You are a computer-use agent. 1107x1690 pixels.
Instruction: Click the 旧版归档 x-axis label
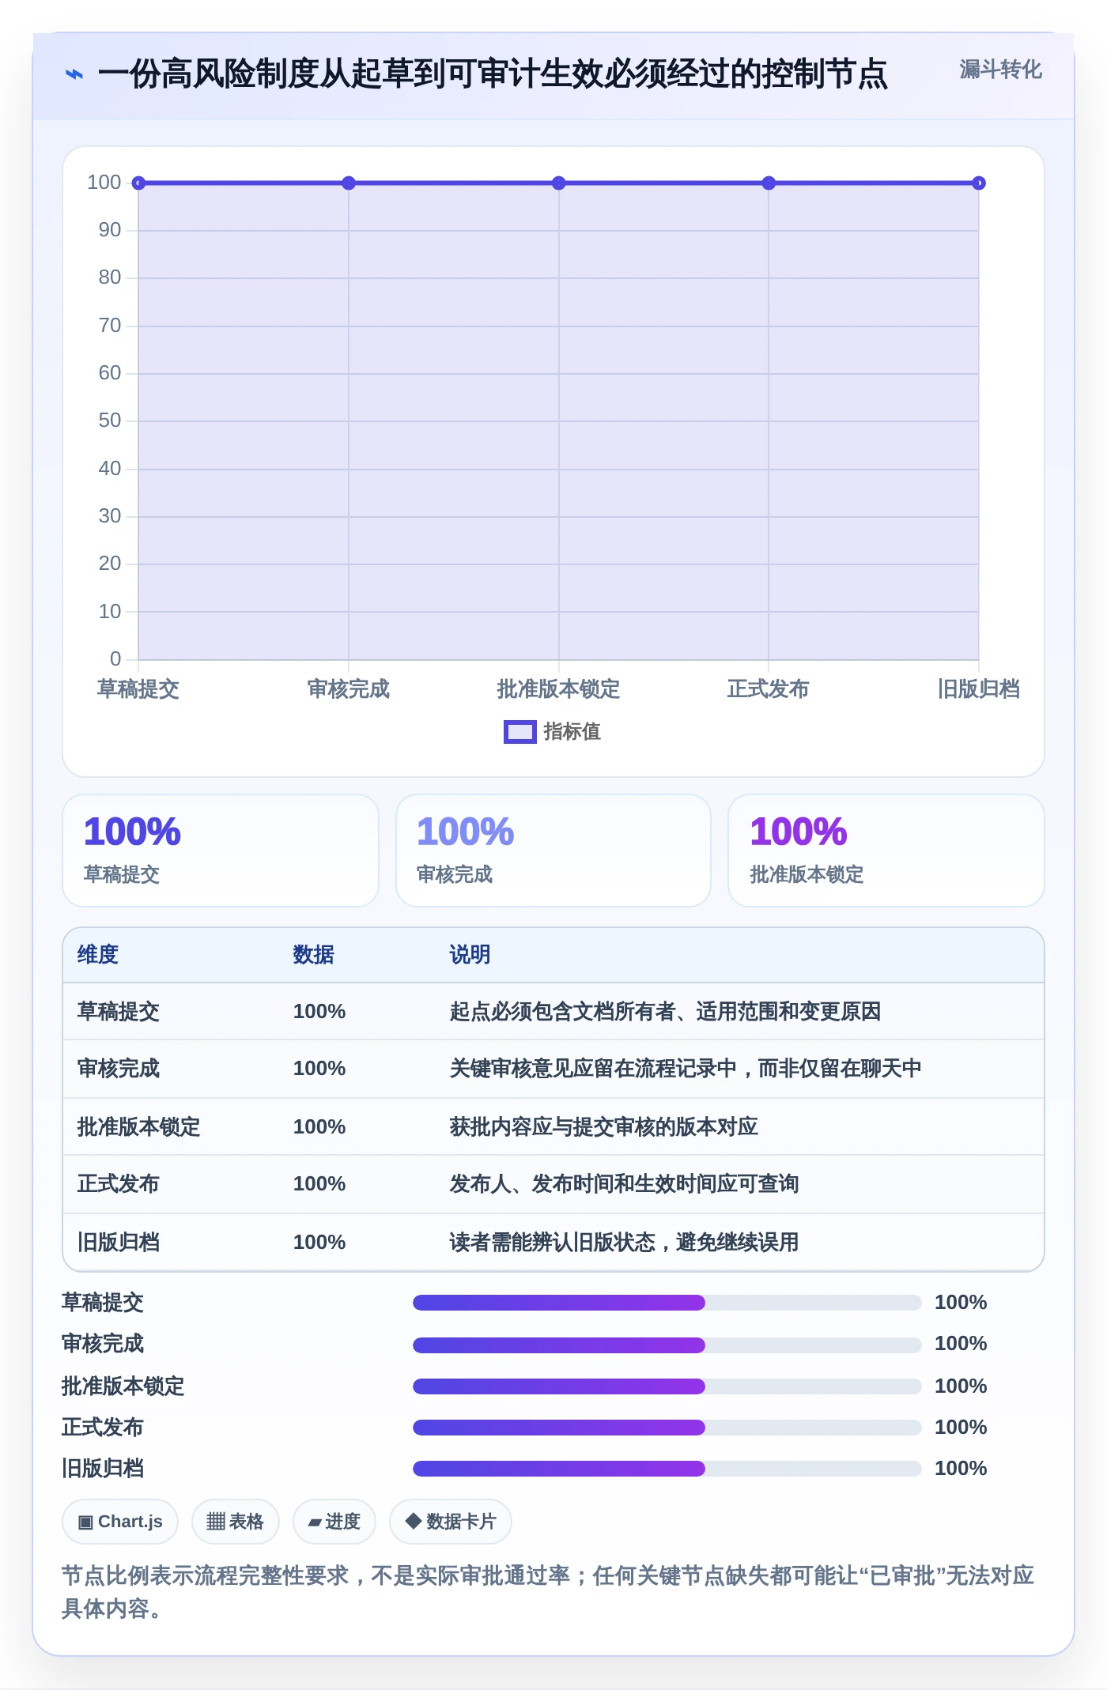[979, 689]
